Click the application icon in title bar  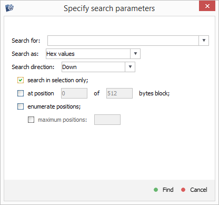(x=9, y=8)
